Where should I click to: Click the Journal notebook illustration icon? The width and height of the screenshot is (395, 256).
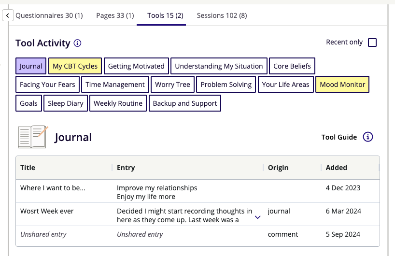[x=32, y=137]
